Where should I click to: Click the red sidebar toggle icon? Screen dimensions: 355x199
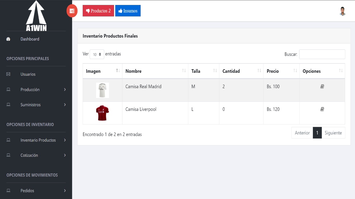(72, 11)
